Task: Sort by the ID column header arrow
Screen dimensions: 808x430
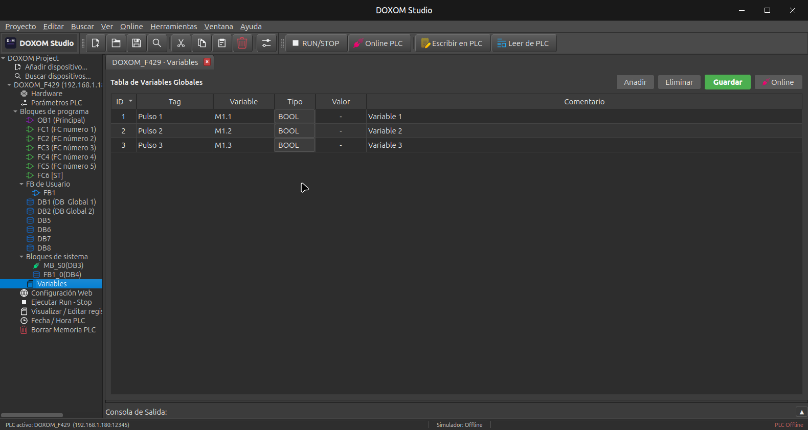Action: pos(130,101)
